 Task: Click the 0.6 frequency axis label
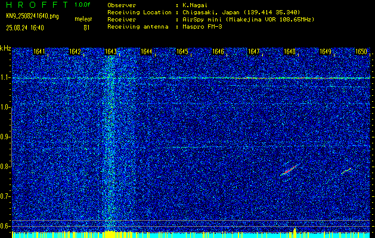(5, 226)
